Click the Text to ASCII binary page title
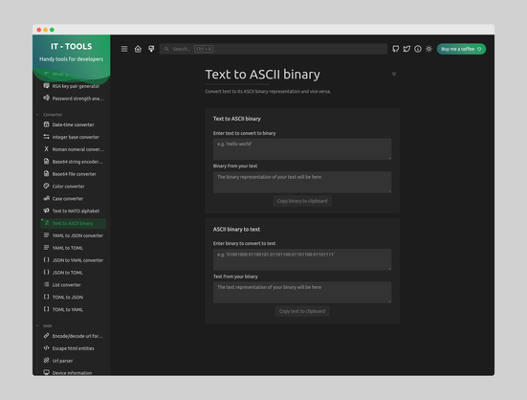The image size is (527, 400). click(262, 75)
